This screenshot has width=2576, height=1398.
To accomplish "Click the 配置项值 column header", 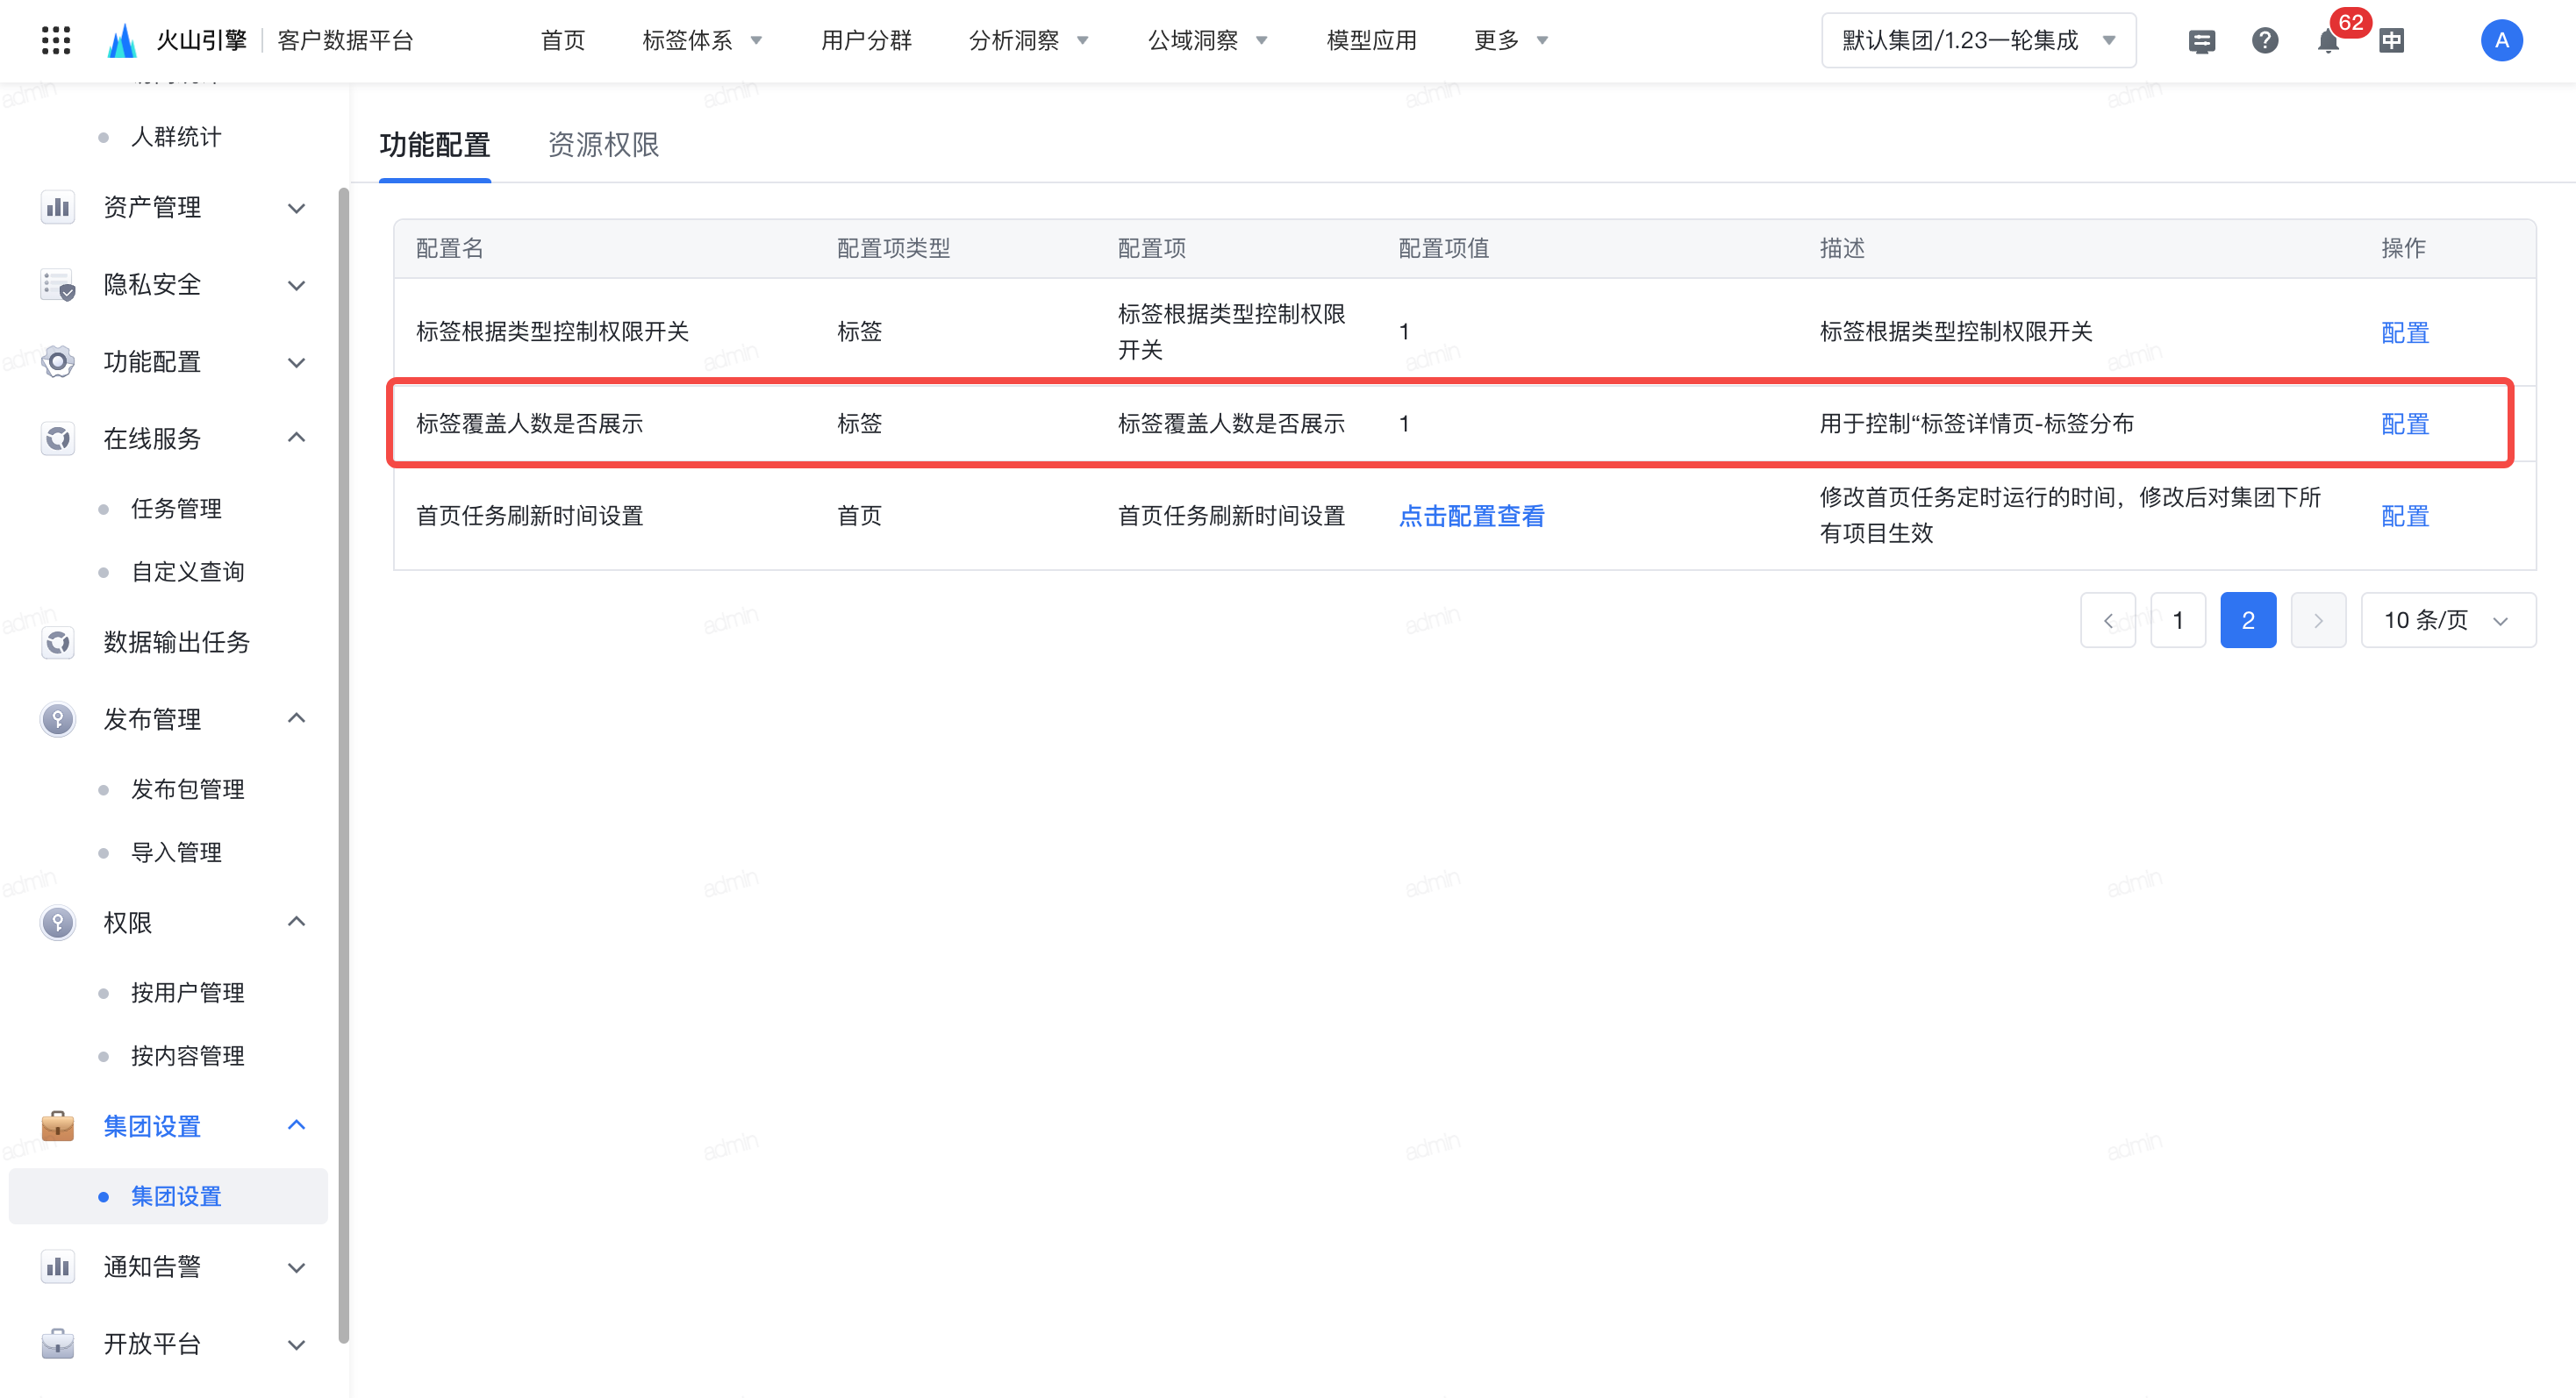I will click(x=1443, y=248).
